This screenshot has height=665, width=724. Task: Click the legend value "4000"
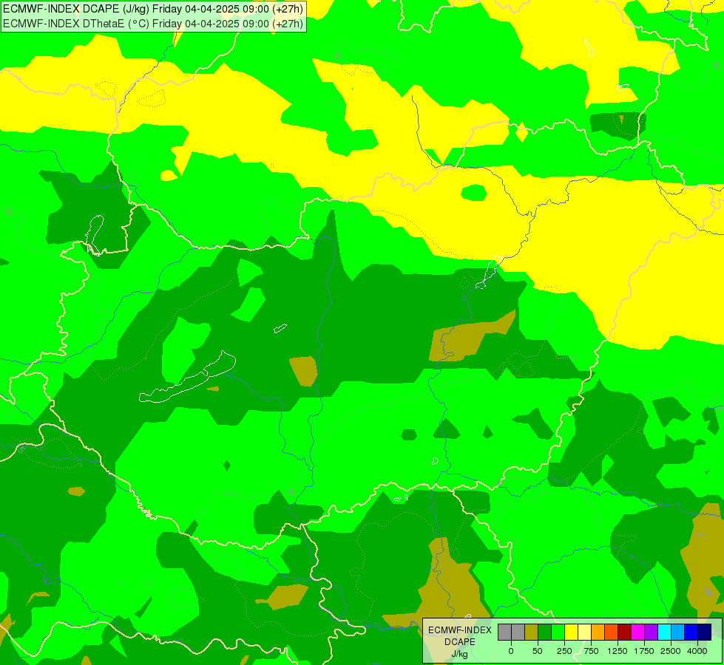tap(697, 651)
